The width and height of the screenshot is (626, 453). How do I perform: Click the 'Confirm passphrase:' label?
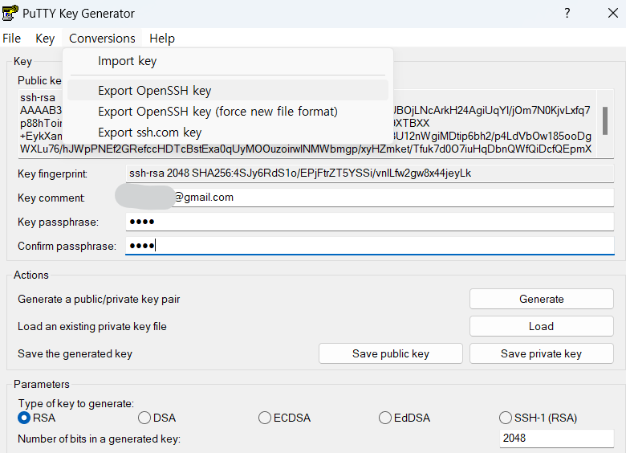click(x=67, y=246)
